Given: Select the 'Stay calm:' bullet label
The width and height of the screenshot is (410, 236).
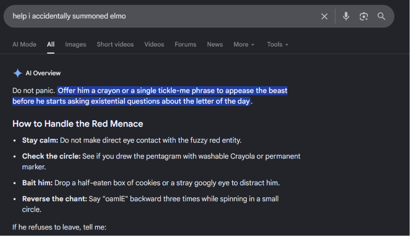Looking at the screenshot, I should pyautogui.click(x=40, y=140).
